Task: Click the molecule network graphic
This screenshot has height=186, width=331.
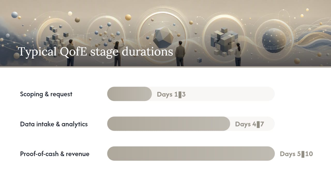Action: pos(107,33)
